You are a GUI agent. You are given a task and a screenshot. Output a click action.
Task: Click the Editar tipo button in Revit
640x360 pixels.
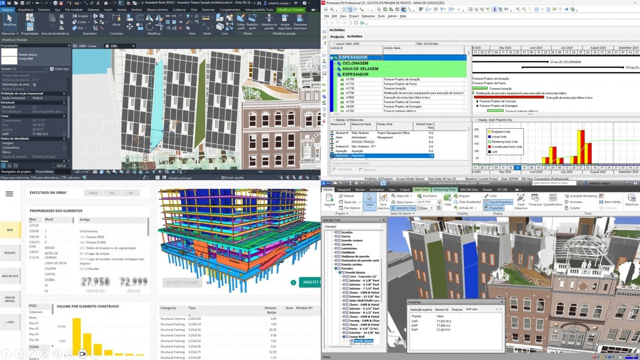(x=59, y=69)
